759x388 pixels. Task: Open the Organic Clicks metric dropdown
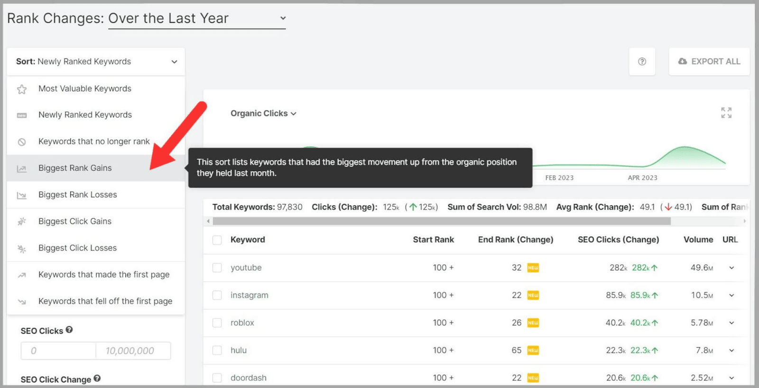[263, 113]
